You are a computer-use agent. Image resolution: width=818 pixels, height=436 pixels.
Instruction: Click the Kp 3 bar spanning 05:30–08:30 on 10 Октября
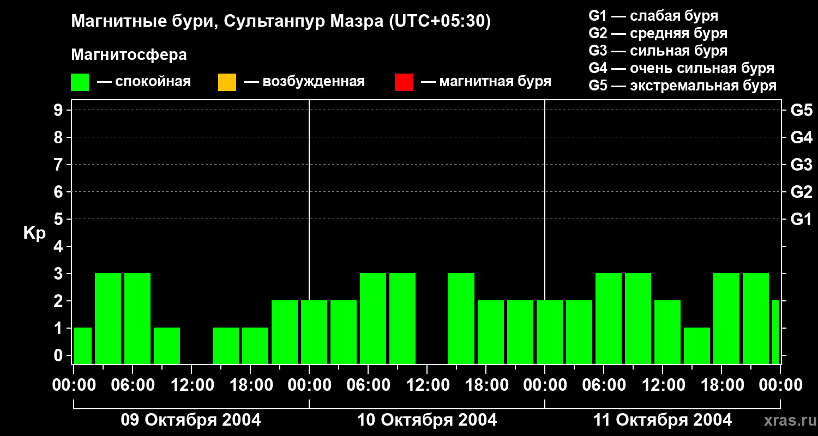click(373, 318)
